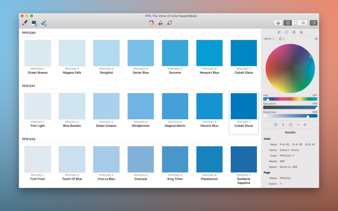Switch to the sliders adjustment tab
The height and width of the screenshot is (211, 338).
[279, 32]
